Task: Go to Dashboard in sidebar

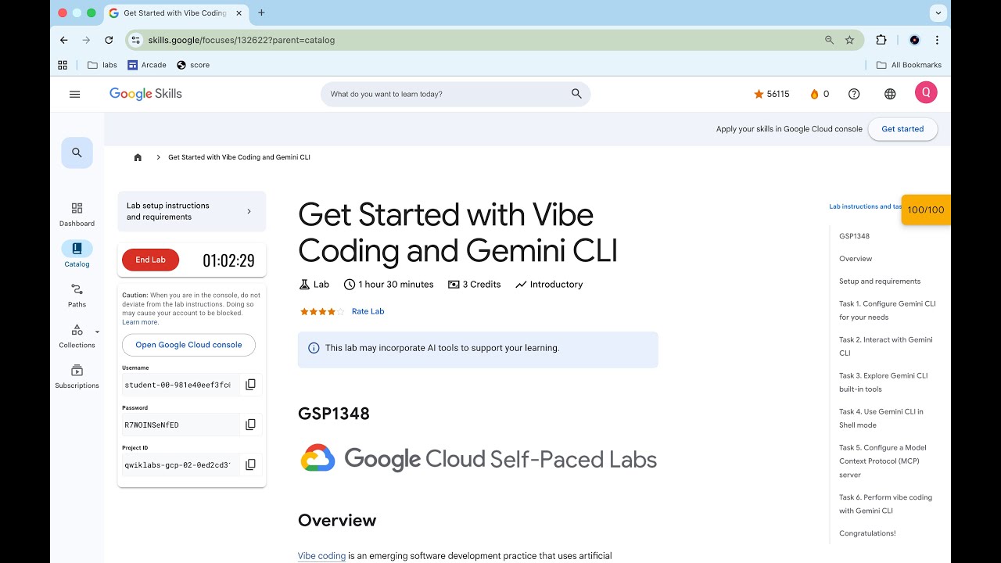Action: pos(77,214)
